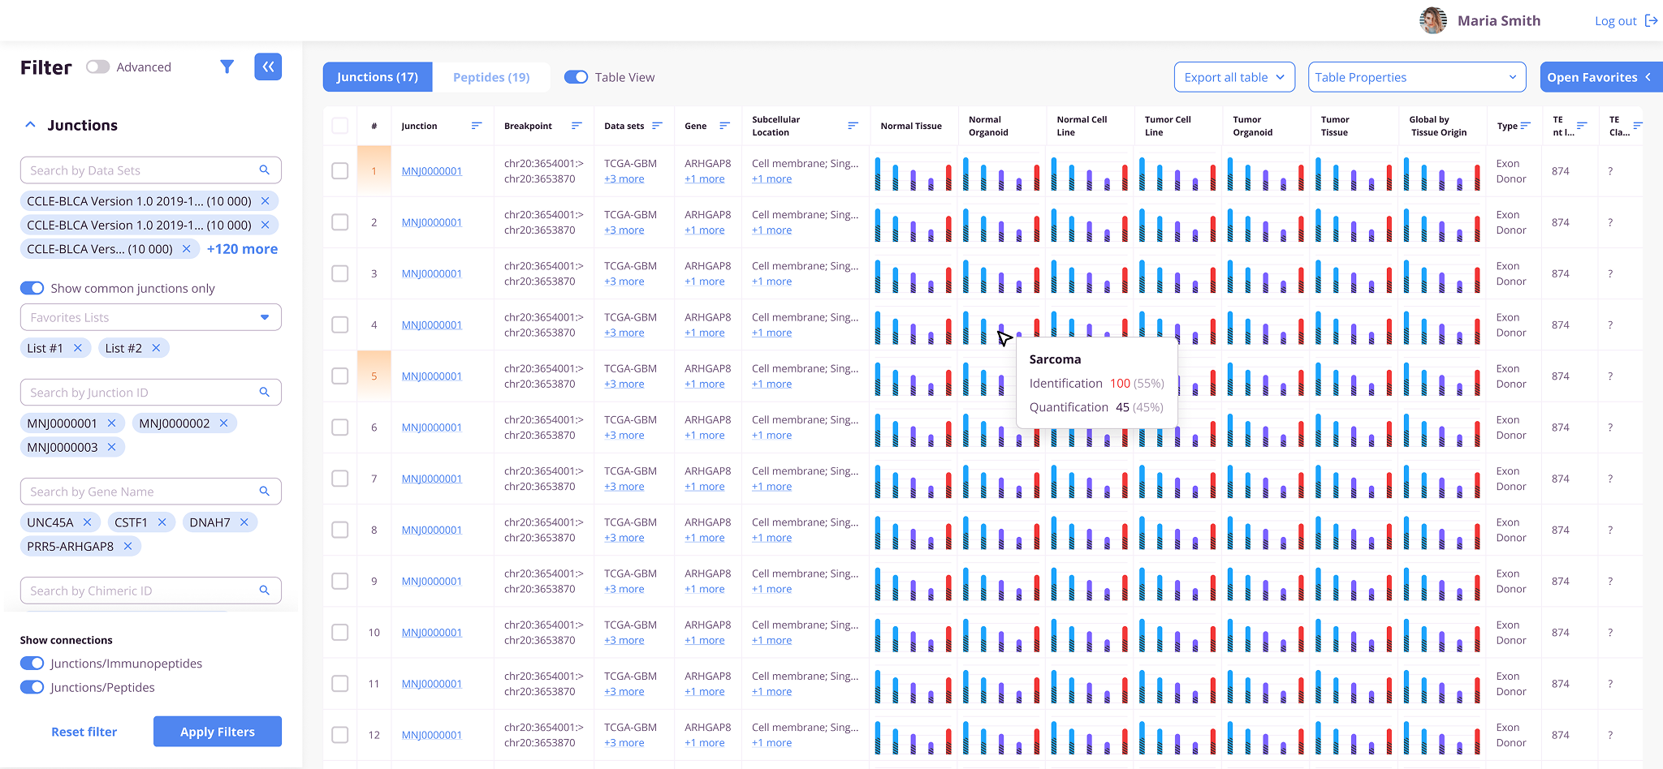
Task: Sort by the Gene column icon
Action: tap(724, 126)
